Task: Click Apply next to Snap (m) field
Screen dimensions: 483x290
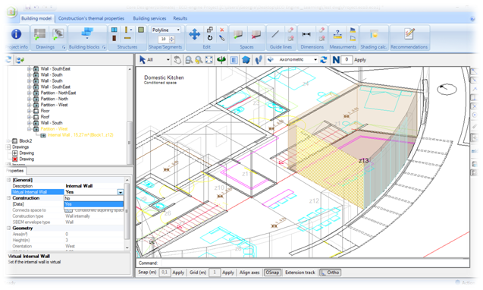Action: (x=178, y=273)
